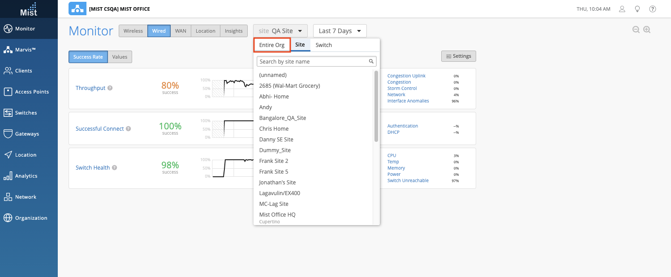This screenshot has width=671, height=277.
Task: Click the user account icon
Action: 622,9
